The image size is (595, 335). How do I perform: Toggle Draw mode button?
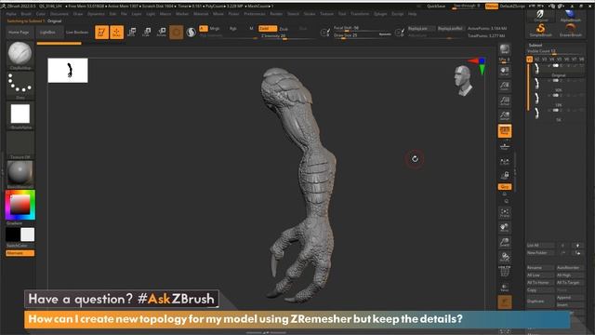116,33
